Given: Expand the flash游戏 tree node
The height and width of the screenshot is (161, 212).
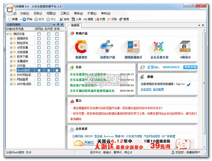Looking at the screenshot, I should coord(11,70).
